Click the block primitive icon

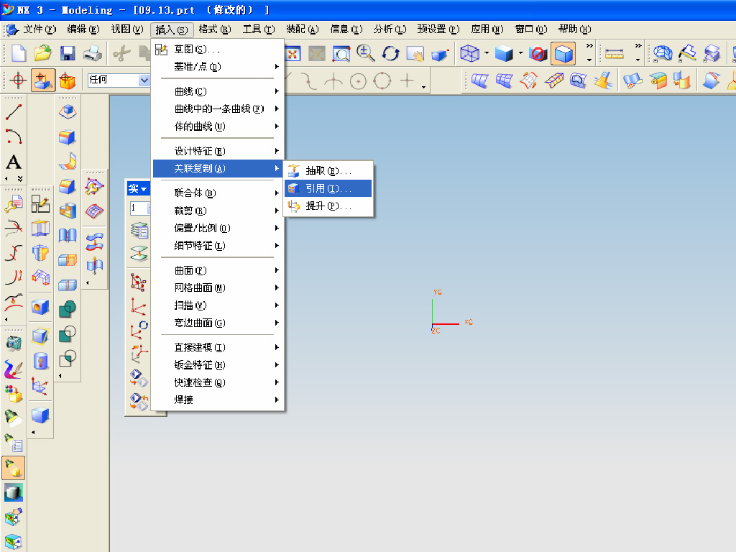click(40, 415)
